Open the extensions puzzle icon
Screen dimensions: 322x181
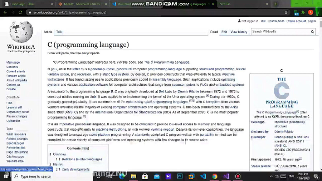click(303, 12)
